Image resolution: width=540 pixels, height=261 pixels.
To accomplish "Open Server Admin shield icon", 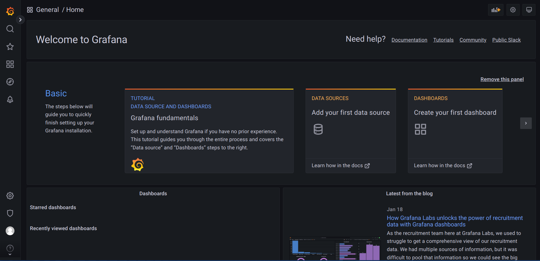I will pos(10,213).
